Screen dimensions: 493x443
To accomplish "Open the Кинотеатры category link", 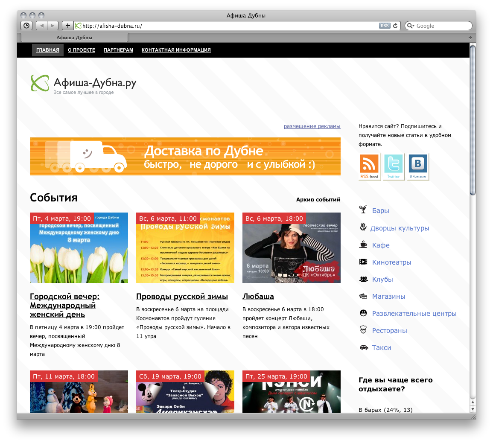I will pyautogui.click(x=392, y=262).
